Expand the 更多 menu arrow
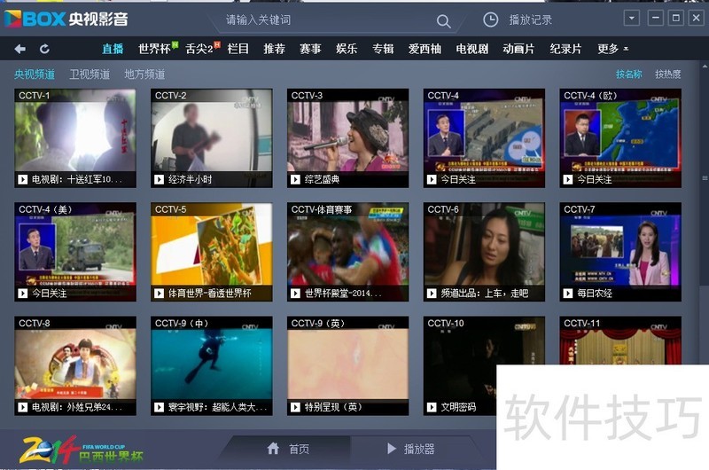This screenshot has width=709, height=470. [x=626, y=49]
